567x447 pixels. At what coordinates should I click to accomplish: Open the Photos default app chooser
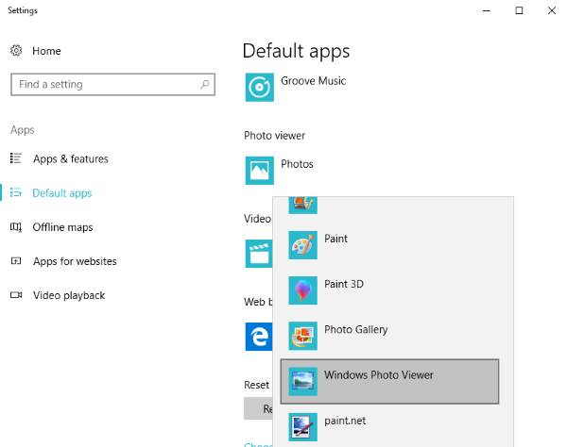tap(297, 164)
